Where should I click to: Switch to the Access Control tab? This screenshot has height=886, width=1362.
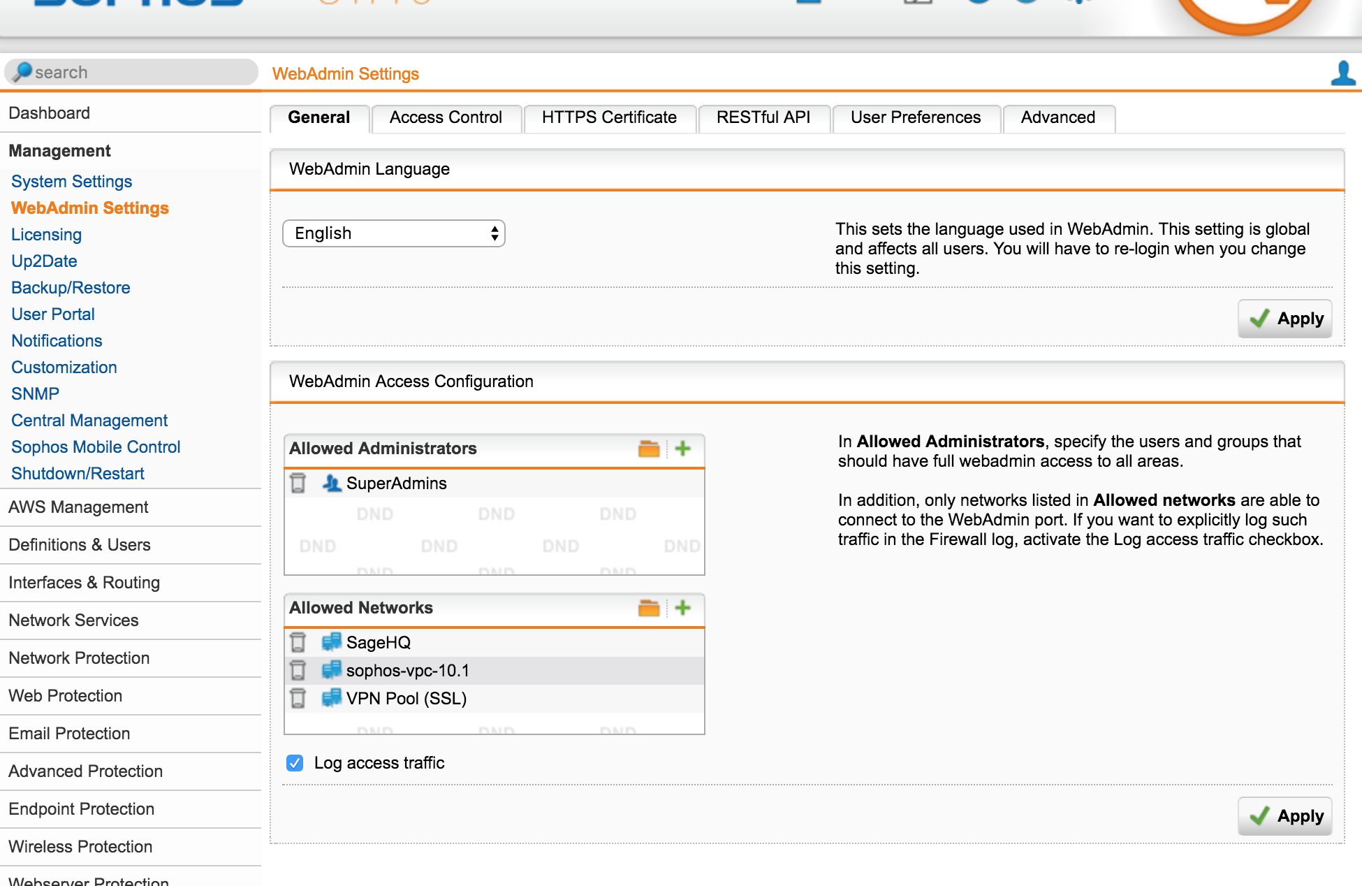click(446, 117)
